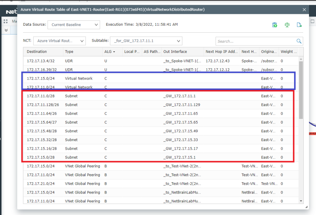Image resolution: width=316 pixels, height=215 pixels.
Task: Sort routes by the Type column
Action: [x=69, y=51]
